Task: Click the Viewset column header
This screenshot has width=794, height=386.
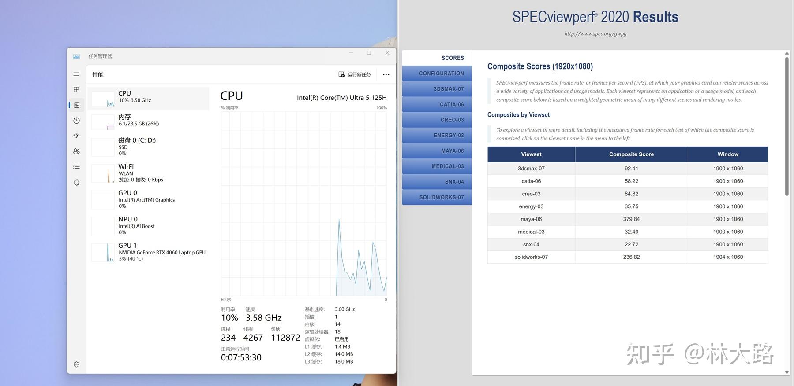Action: (531, 154)
